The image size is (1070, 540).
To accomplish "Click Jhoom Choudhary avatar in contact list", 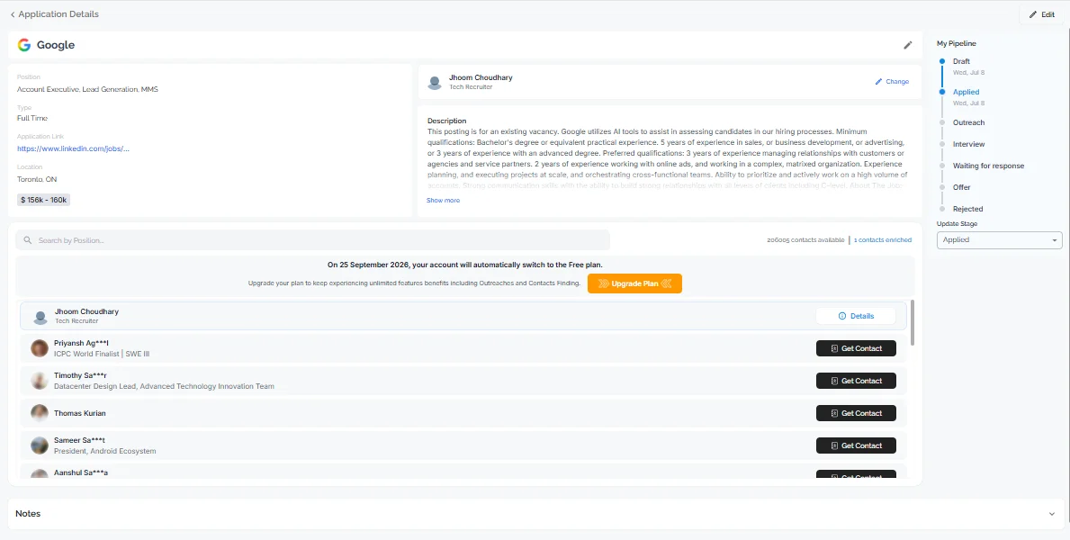I will (x=40, y=317).
